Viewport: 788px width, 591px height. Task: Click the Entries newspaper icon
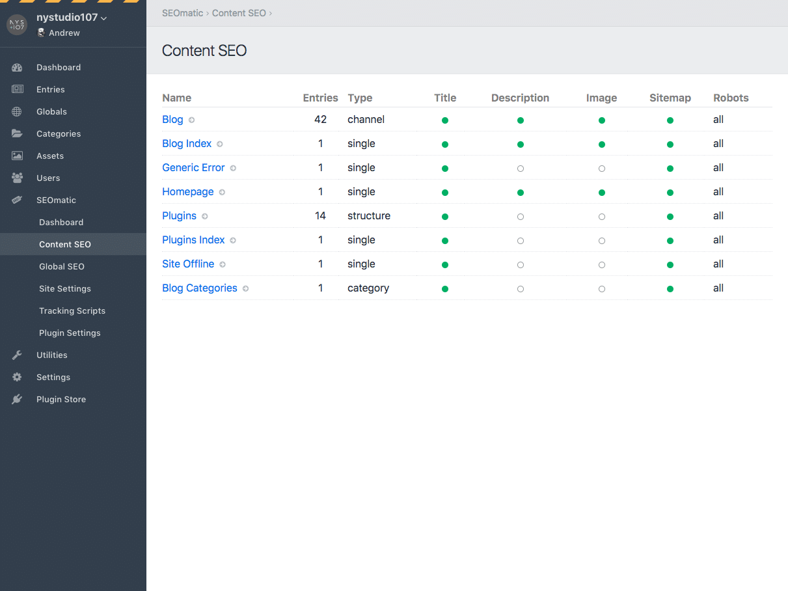click(17, 90)
